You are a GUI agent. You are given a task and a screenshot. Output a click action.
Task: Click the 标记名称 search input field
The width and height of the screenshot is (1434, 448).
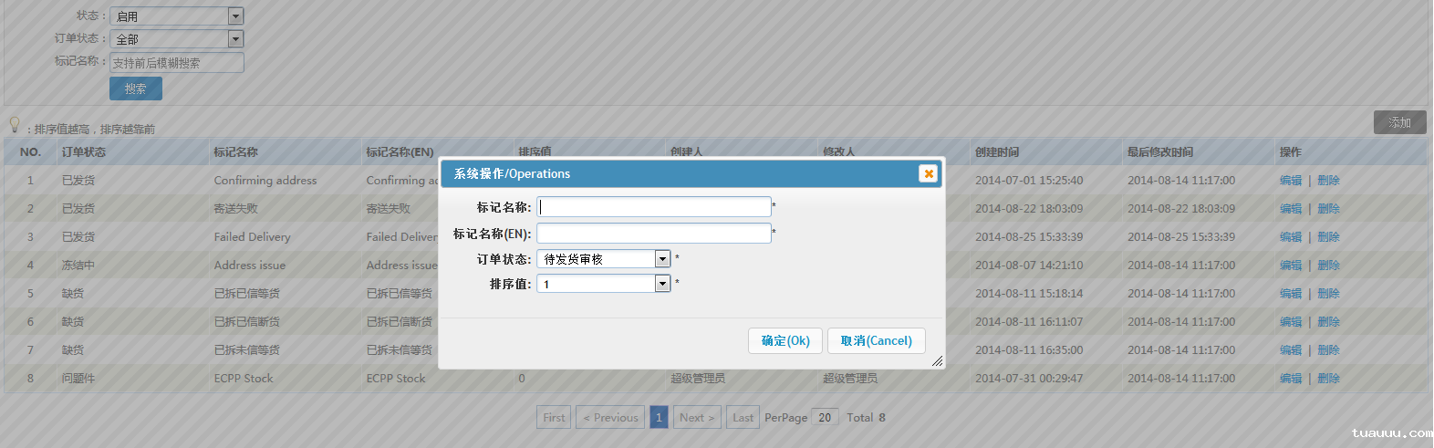coord(177,62)
